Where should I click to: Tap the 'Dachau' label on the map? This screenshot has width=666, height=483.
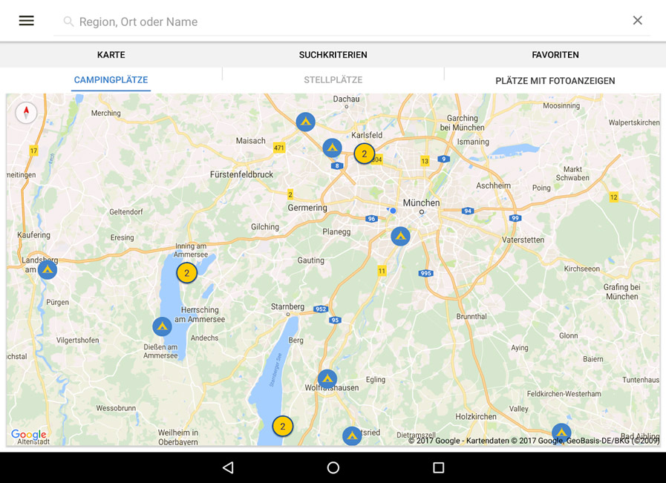[346, 99]
